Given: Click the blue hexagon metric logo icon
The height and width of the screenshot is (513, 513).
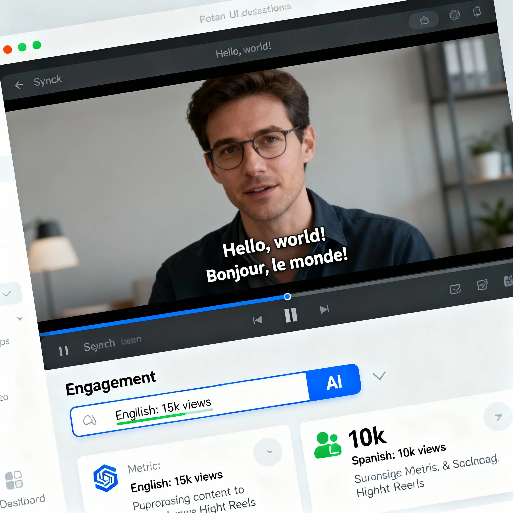Looking at the screenshot, I should [x=105, y=478].
